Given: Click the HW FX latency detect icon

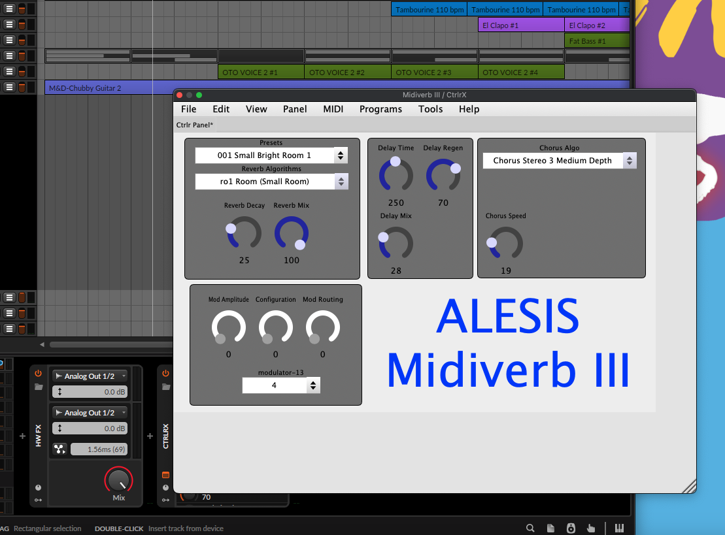Looking at the screenshot, I should (x=59, y=449).
